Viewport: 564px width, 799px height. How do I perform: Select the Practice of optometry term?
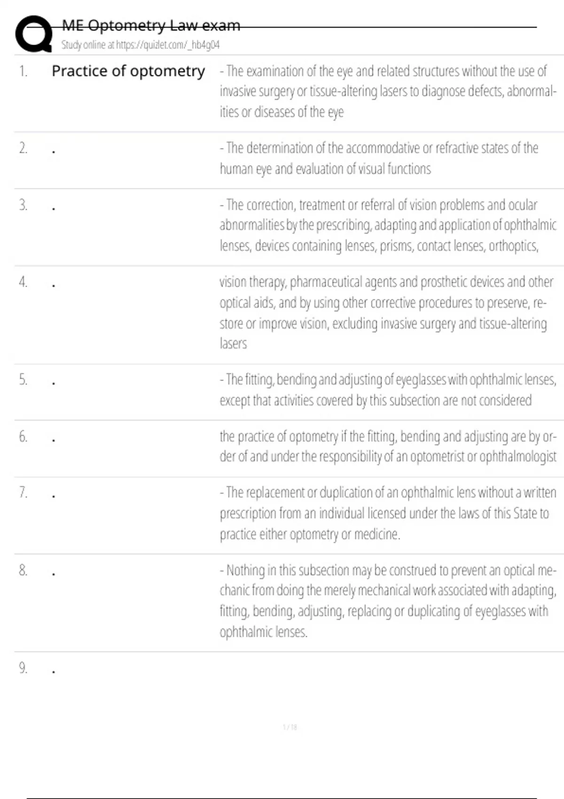click(x=128, y=71)
